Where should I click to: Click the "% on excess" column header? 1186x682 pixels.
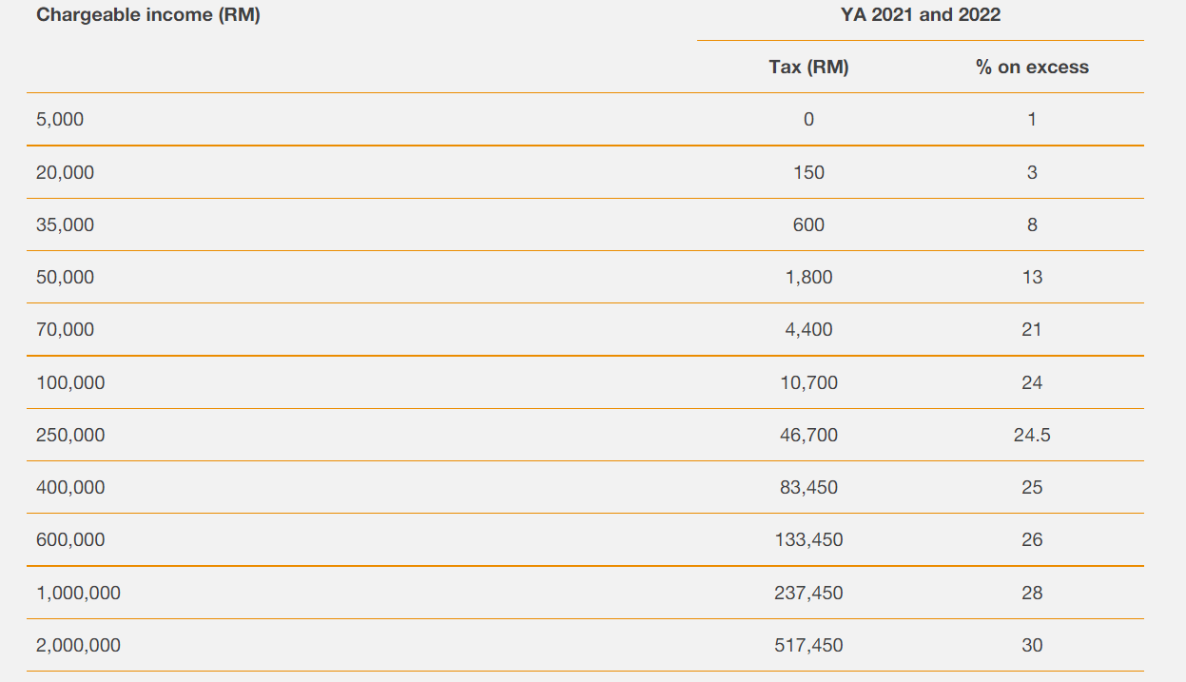pyautogui.click(x=1032, y=68)
